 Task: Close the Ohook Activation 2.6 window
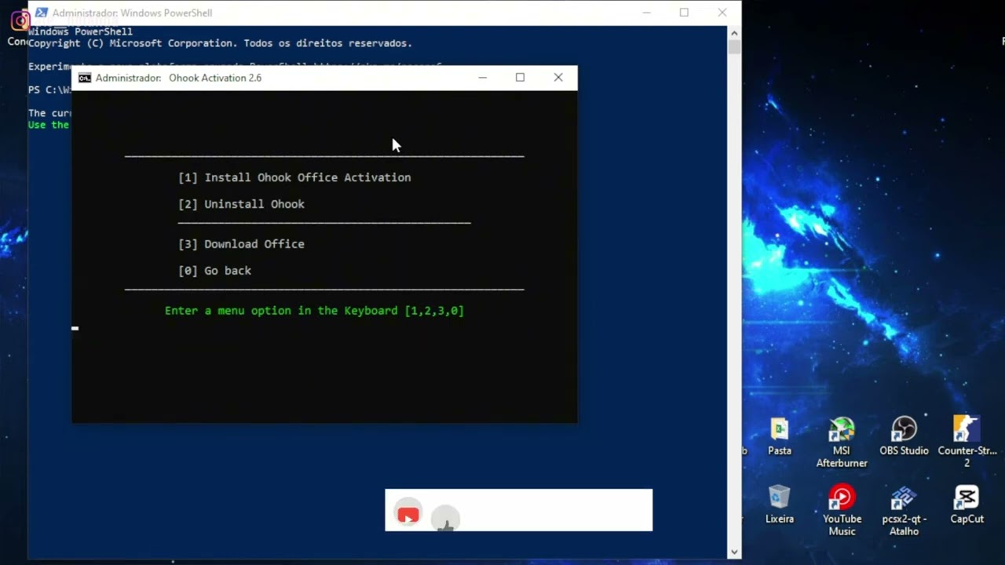point(558,78)
